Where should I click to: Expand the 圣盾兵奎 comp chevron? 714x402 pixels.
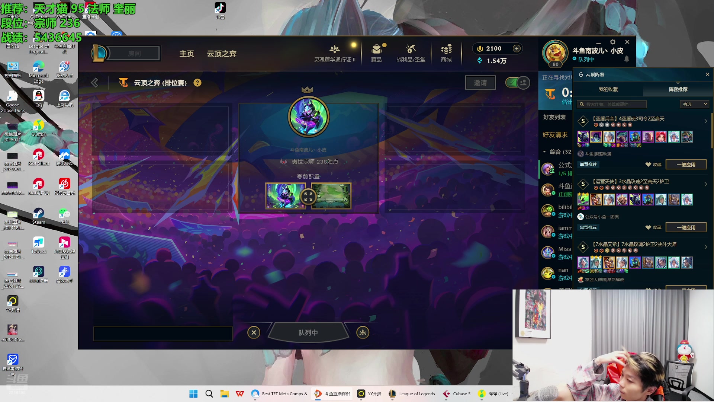[705, 121]
